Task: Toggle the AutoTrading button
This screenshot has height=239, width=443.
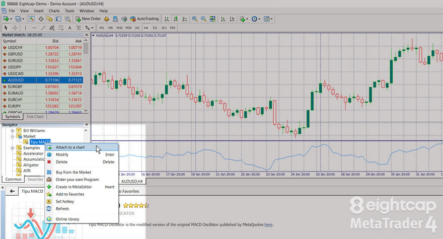Action: (144, 19)
